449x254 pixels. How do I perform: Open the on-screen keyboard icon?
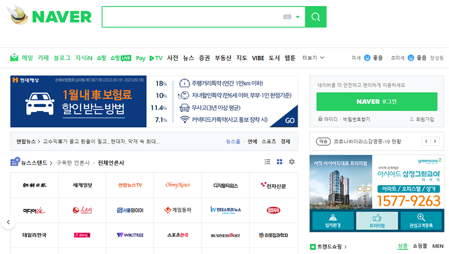287,17
